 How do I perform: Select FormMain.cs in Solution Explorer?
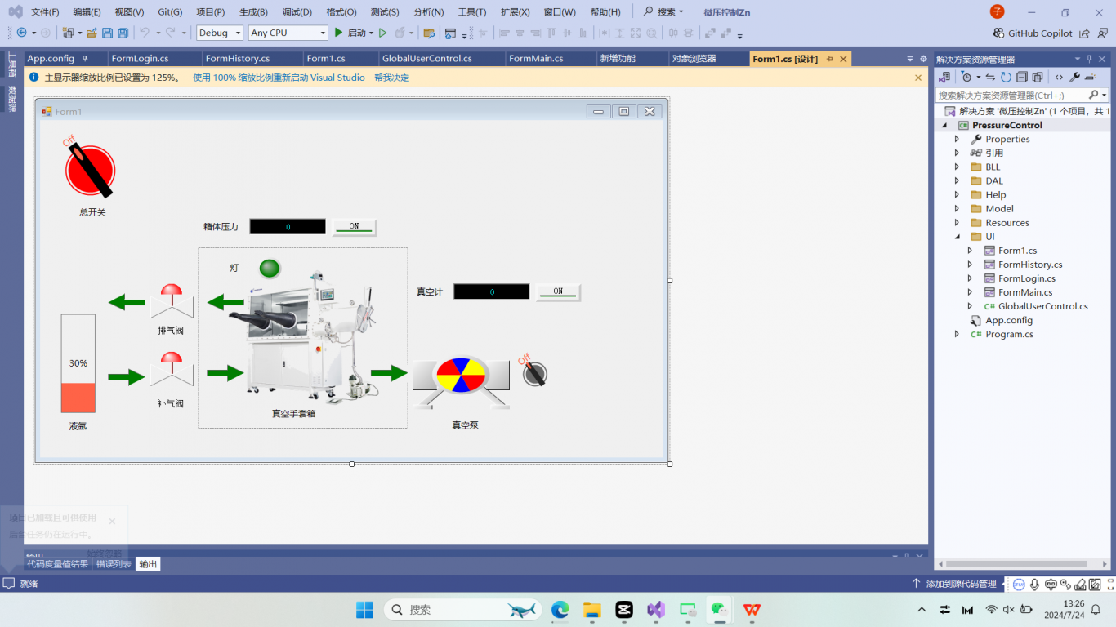pos(1024,292)
